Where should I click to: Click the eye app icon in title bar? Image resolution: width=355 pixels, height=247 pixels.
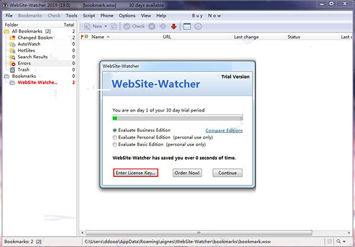[5, 5]
